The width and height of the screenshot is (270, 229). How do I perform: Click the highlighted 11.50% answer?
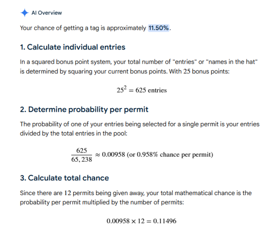coord(159,28)
